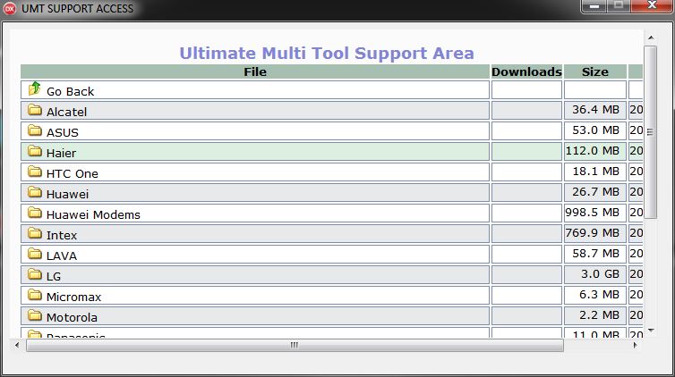Click the vertical scrollbar up arrow
This screenshot has width=675, height=377.
pos(651,38)
